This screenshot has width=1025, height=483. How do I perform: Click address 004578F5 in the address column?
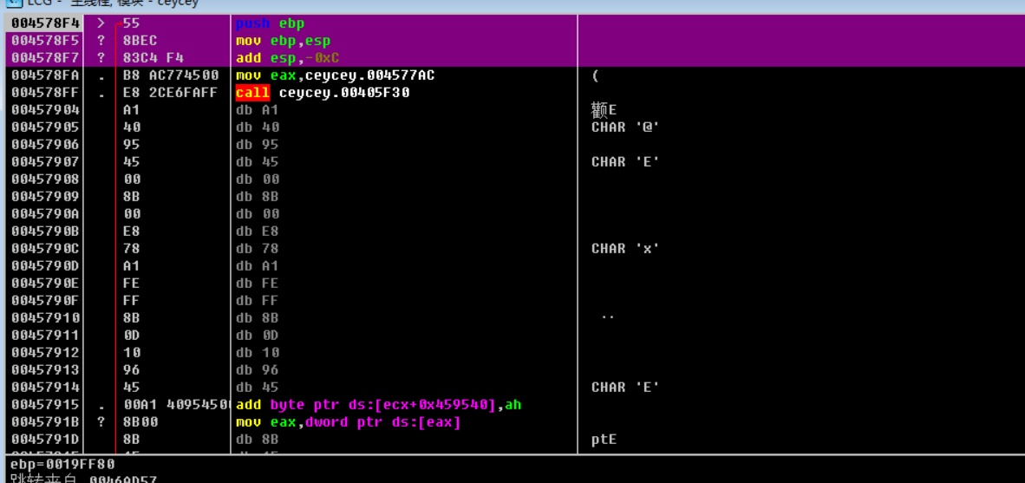45,41
